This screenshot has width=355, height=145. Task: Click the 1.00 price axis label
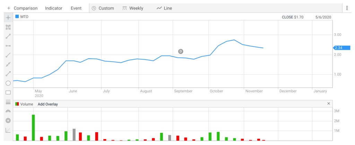pyautogui.click(x=338, y=74)
